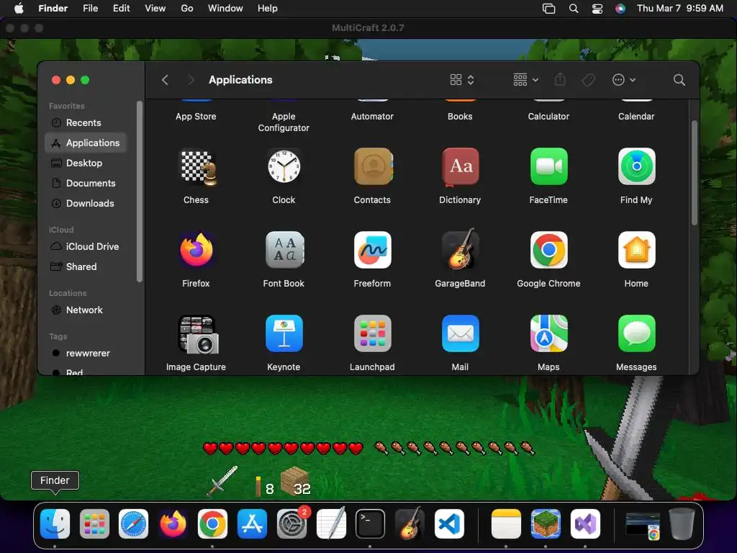Open Documents in the sidebar
The image size is (737, 553).
pos(86,184)
